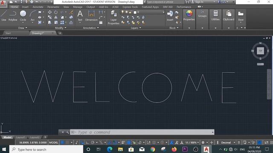Screen dimensions: 273x153
Task: Expand the Draw panel
Action: [23, 28]
